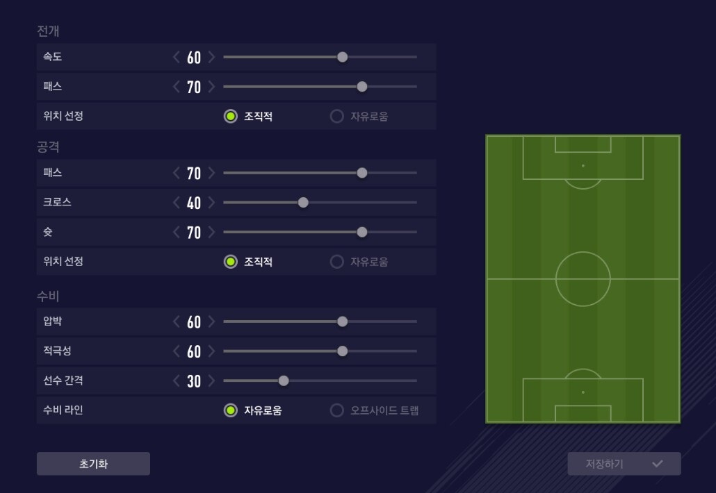Click left arrow to decrease 전개 속도
Viewport: 716px width, 493px height.
[x=177, y=57]
